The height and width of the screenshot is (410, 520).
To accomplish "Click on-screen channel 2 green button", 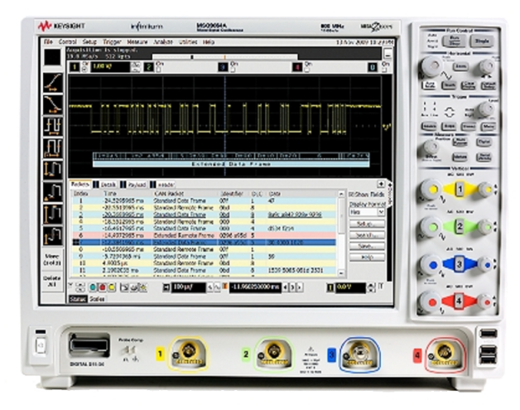I will point(149,67).
